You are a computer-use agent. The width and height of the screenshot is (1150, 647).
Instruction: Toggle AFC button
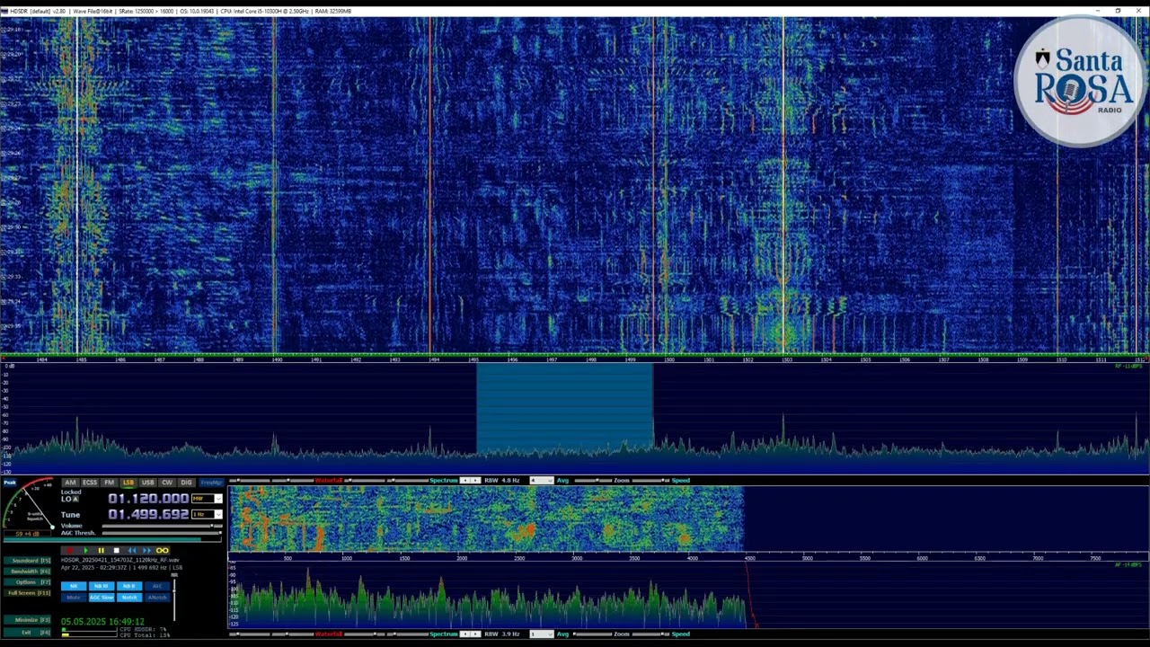[157, 586]
